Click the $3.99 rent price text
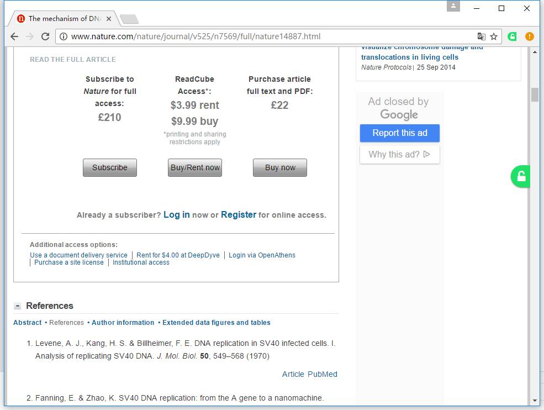Viewport: 544px width, 410px height. click(x=195, y=105)
